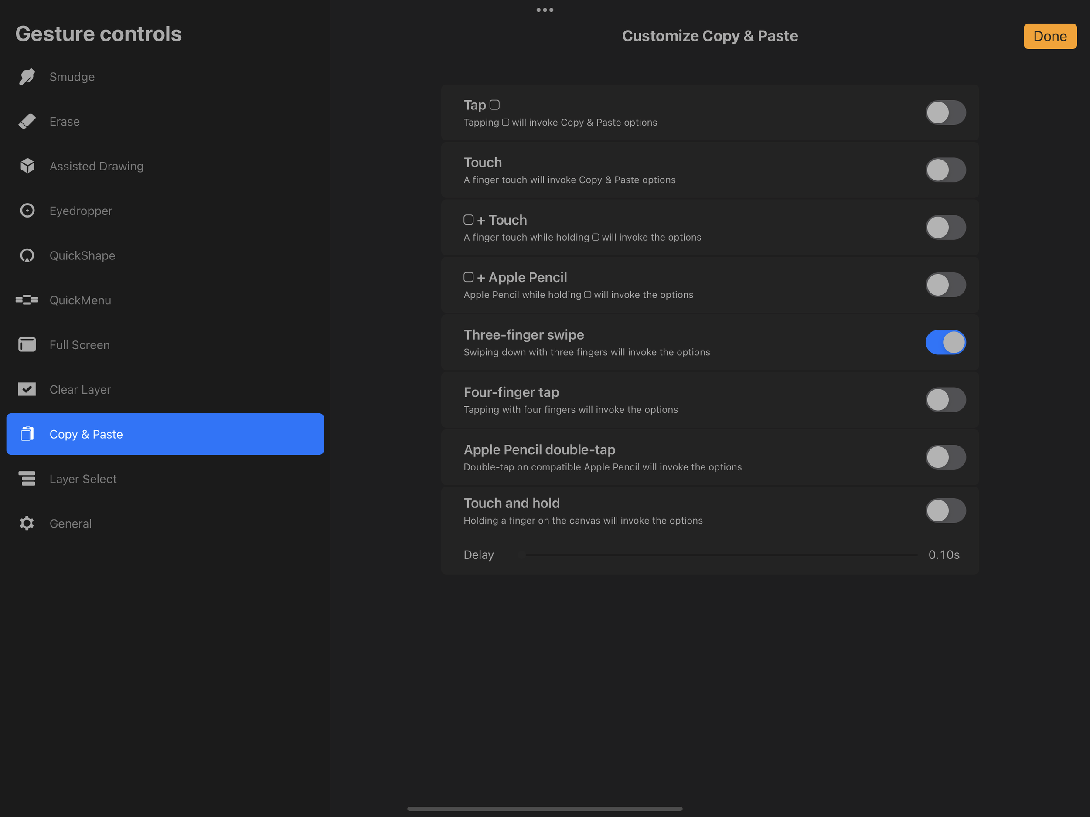
Task: Toggle the Tap modifier button option
Action: pos(945,112)
